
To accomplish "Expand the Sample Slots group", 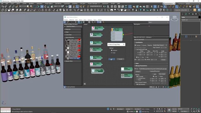I will pyautogui.click(x=73, y=61).
